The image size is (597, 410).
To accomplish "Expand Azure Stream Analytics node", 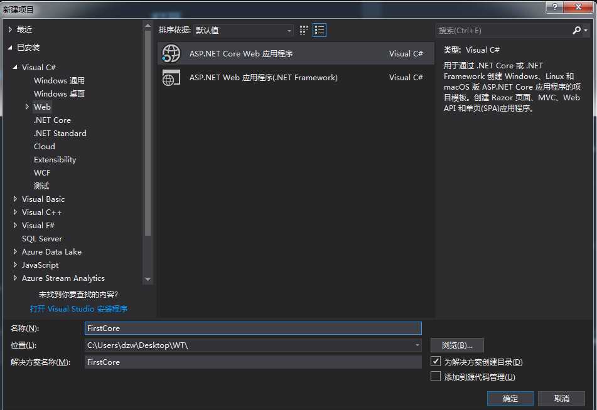I will 15,278.
